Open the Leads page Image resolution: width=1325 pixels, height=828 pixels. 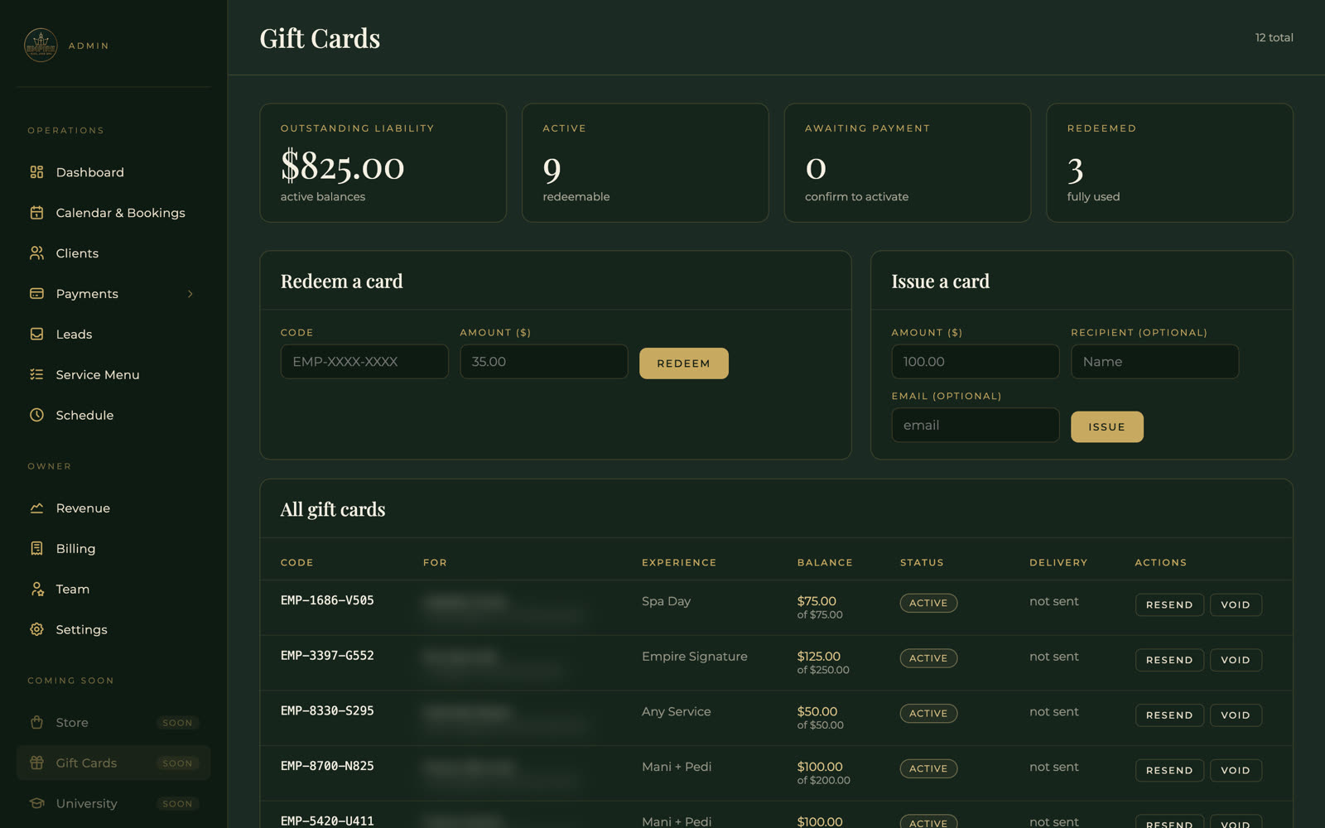point(113,335)
